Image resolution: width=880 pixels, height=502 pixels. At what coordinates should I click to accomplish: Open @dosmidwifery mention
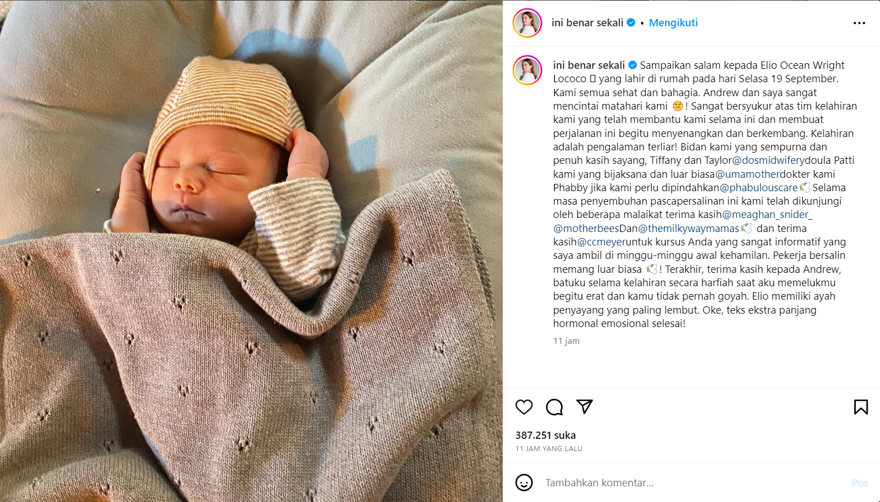pyautogui.click(x=769, y=160)
